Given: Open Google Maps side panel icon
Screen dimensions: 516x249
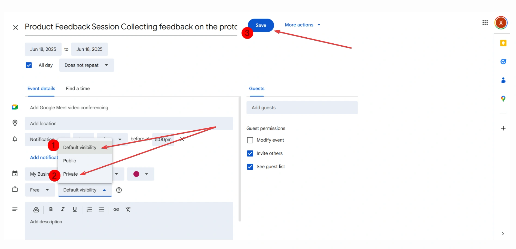Looking at the screenshot, I should tap(503, 99).
